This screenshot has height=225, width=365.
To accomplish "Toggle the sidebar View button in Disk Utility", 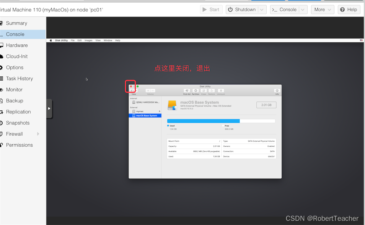I will 133,90.
